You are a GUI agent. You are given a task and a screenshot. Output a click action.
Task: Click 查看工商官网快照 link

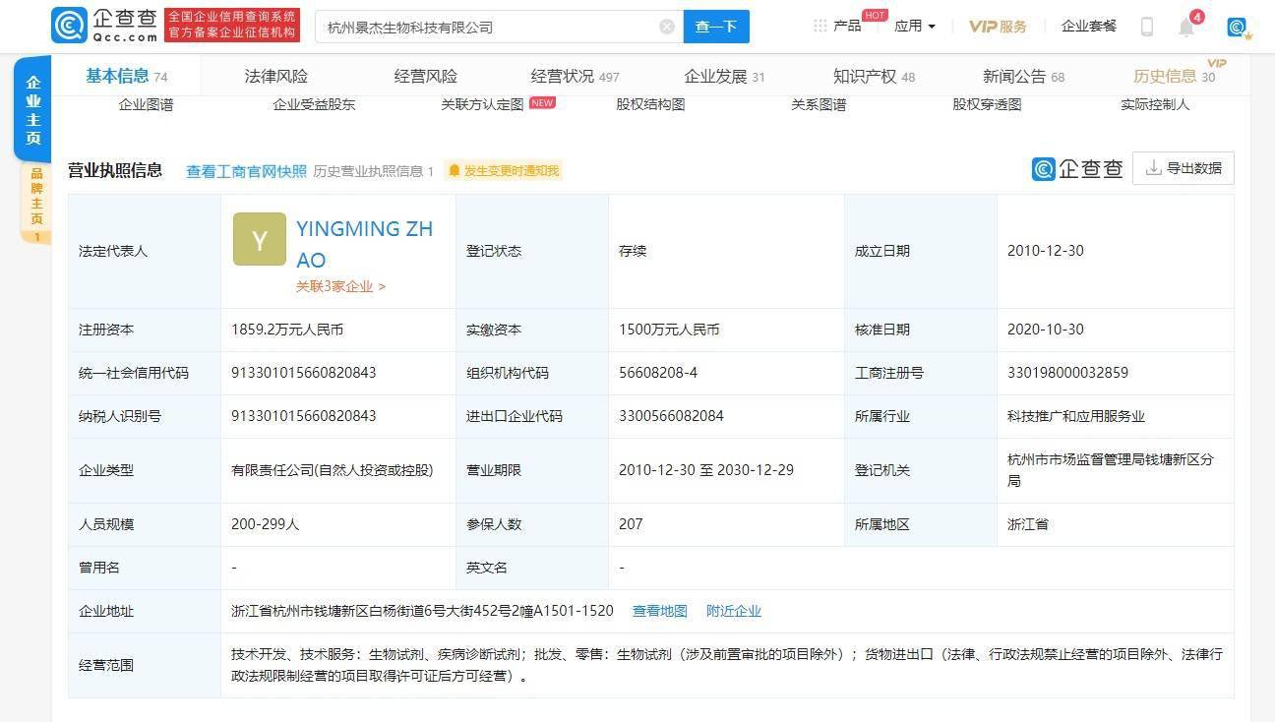(246, 171)
